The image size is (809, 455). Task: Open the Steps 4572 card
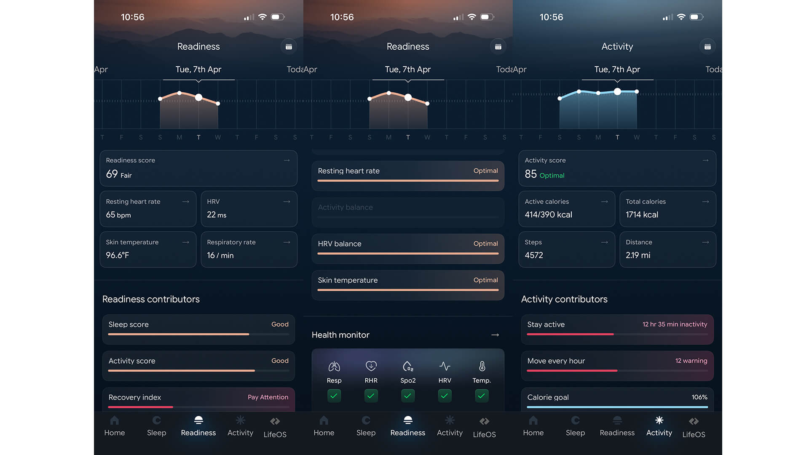tap(566, 249)
